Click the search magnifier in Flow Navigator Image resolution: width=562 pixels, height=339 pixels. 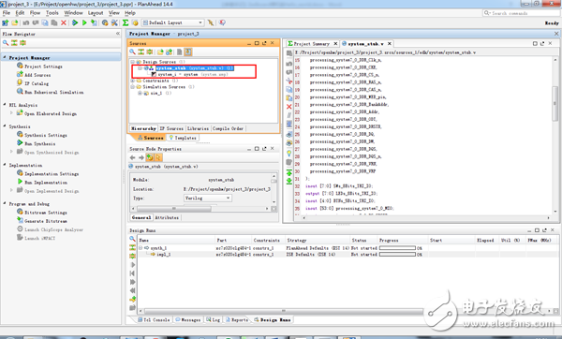tap(6, 43)
